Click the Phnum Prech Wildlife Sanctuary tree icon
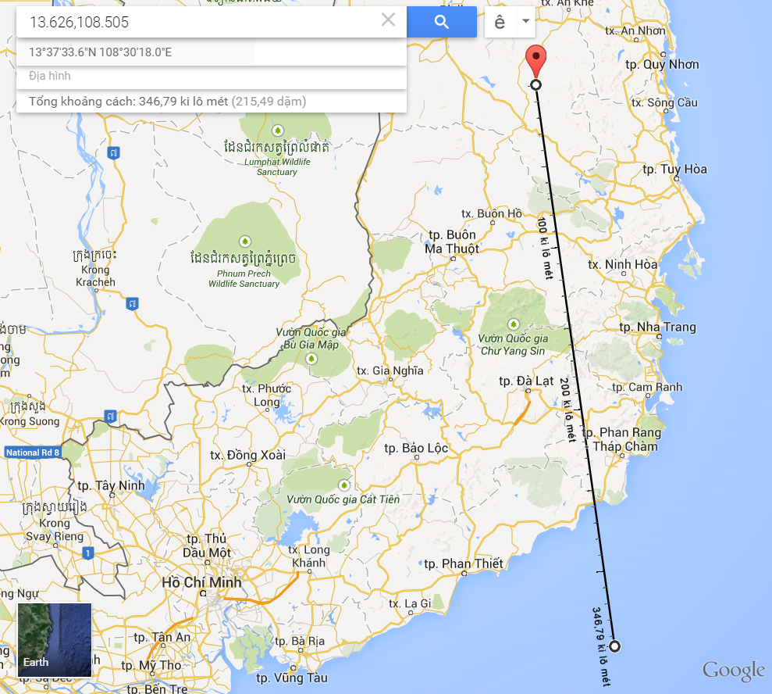772x694 pixels. pos(244,241)
